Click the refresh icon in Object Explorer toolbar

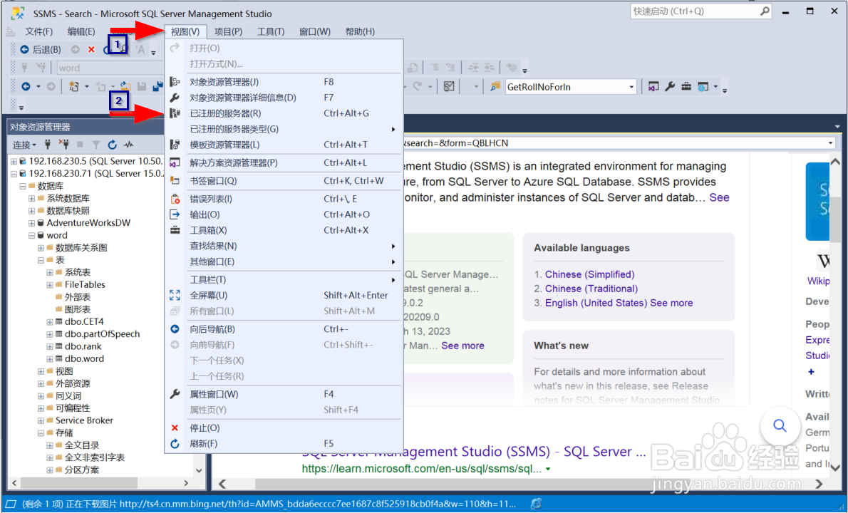112,145
